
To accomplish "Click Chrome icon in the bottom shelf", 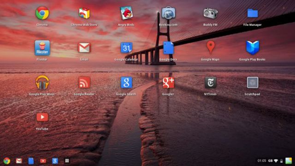I will [x=7, y=161].
